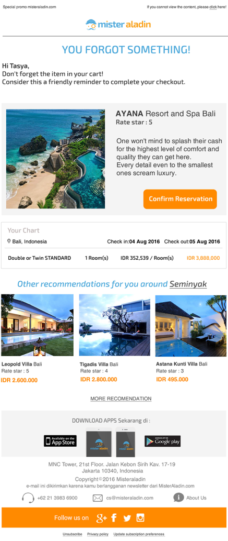The image size is (228, 541).
Task: Click the AYANA Resort beach photo
Action: (x=55, y=159)
